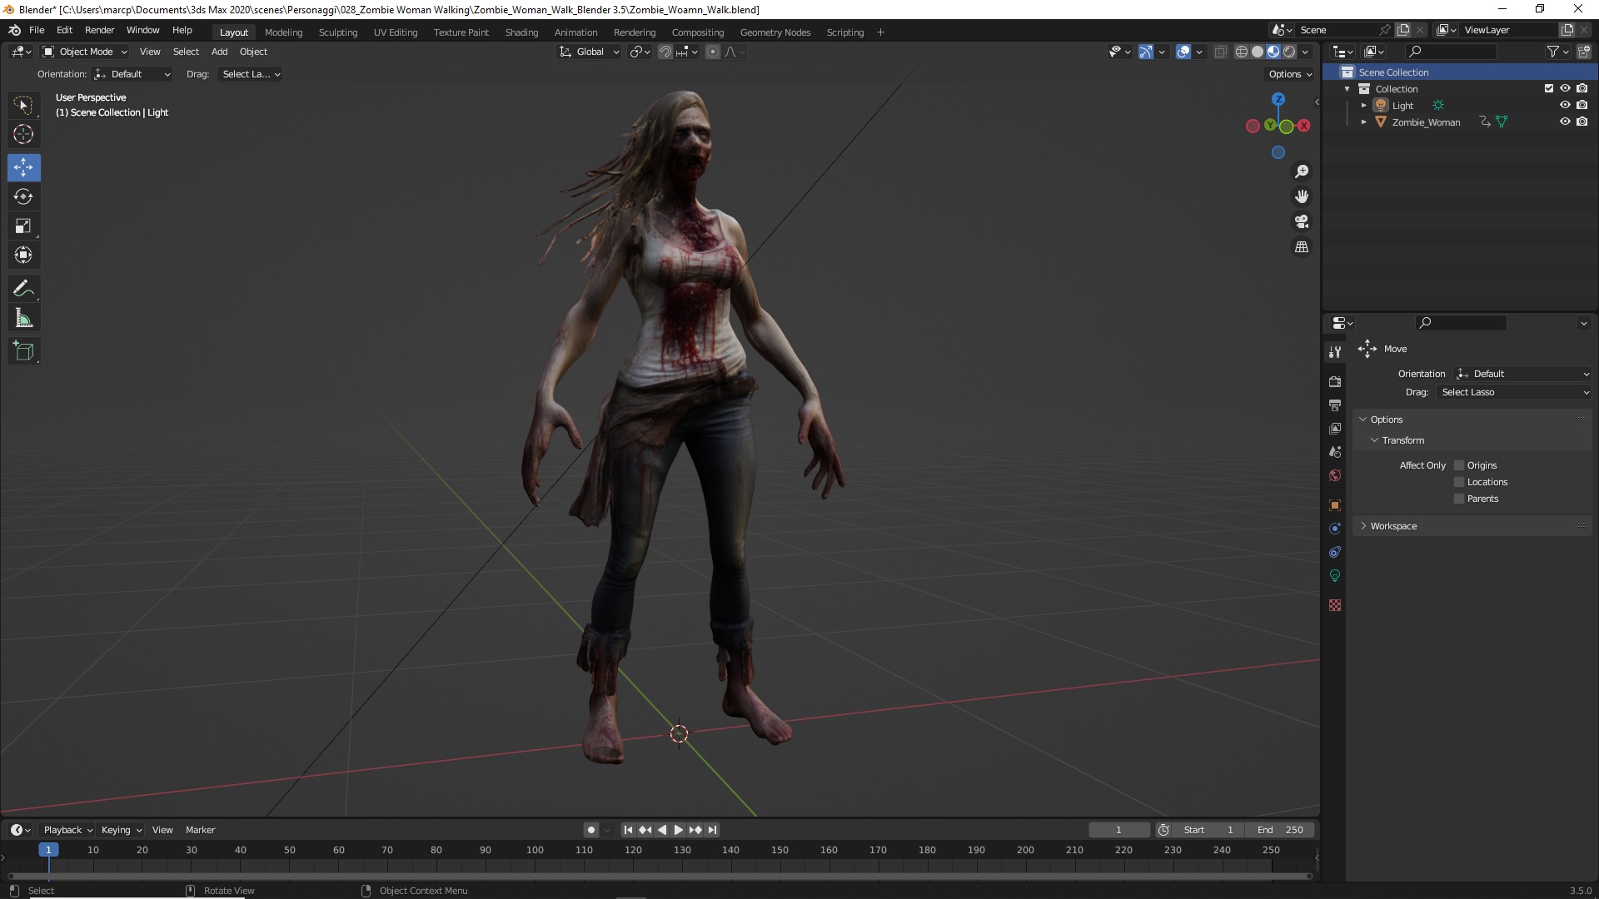Toggle X-ray mode
Viewport: 1599px width, 899px height.
(1220, 52)
